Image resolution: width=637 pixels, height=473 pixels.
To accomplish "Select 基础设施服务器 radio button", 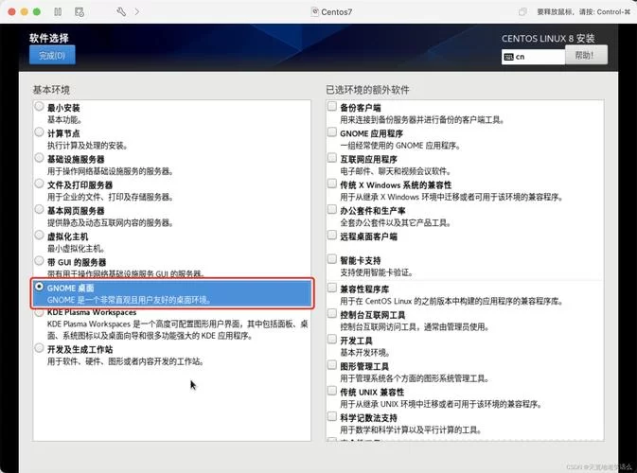I will point(39,158).
